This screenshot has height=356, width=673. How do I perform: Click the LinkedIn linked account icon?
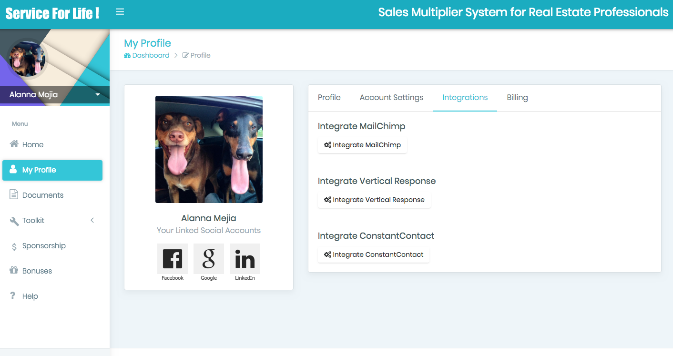click(245, 259)
